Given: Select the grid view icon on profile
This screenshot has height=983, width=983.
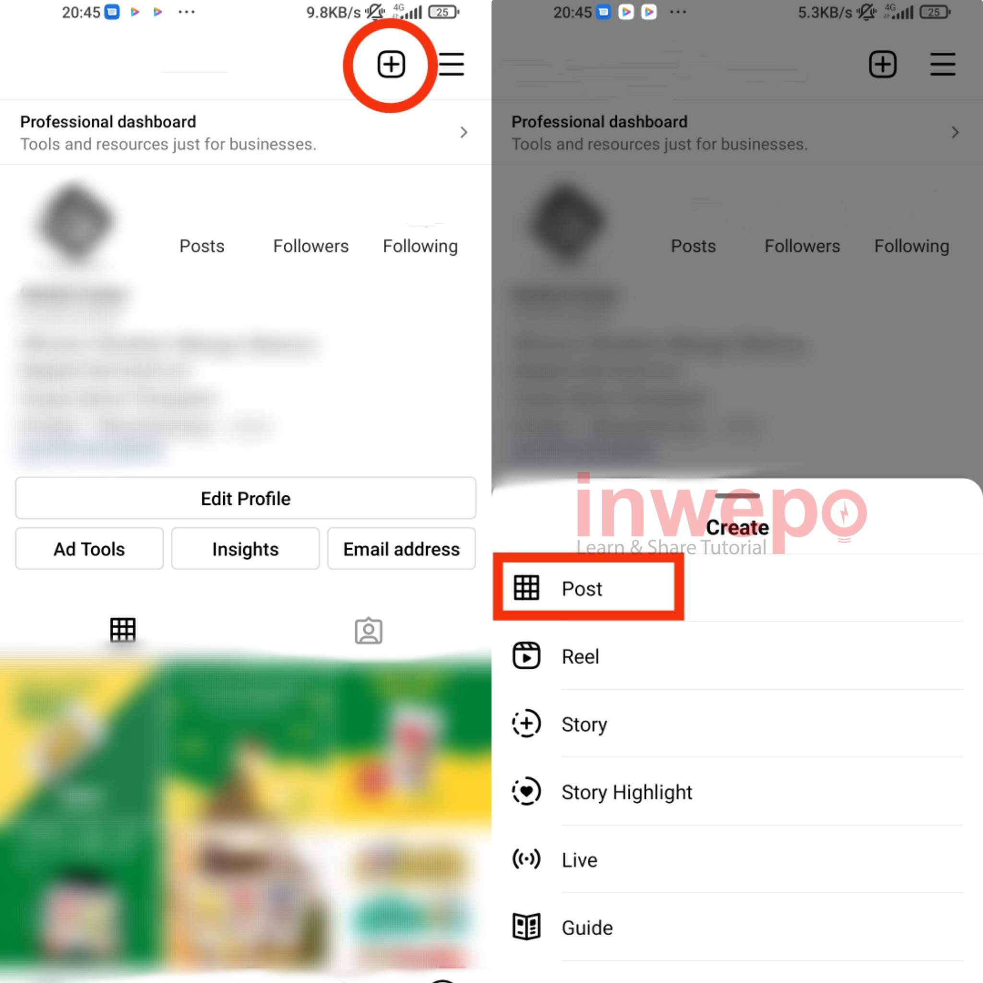Looking at the screenshot, I should coord(122,630).
